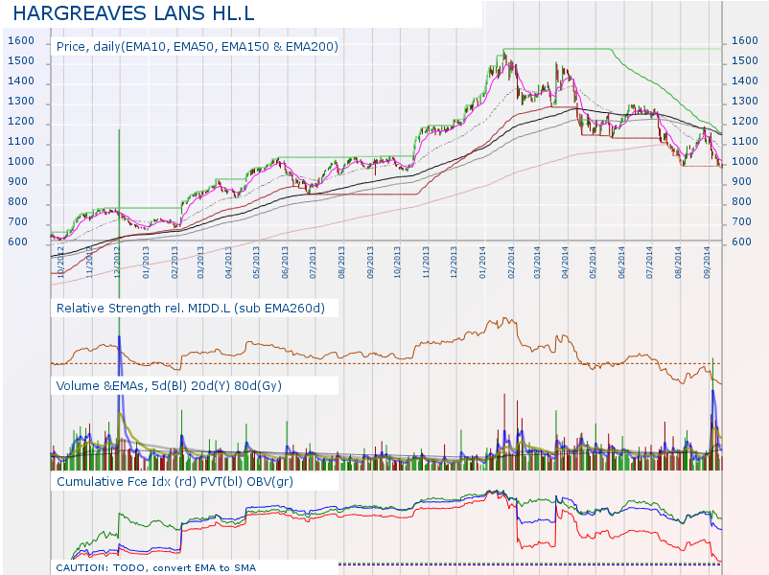Select the 01/2013 date marker
Image resolution: width=769 pixels, height=575 pixels.
pos(146,262)
